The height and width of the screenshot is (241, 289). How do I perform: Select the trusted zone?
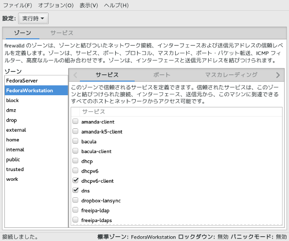[36, 169]
